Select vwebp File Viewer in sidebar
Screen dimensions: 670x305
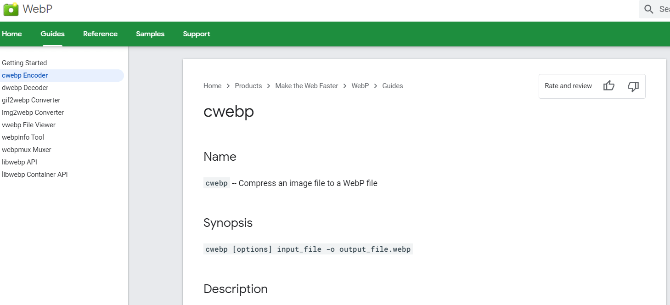[28, 125]
